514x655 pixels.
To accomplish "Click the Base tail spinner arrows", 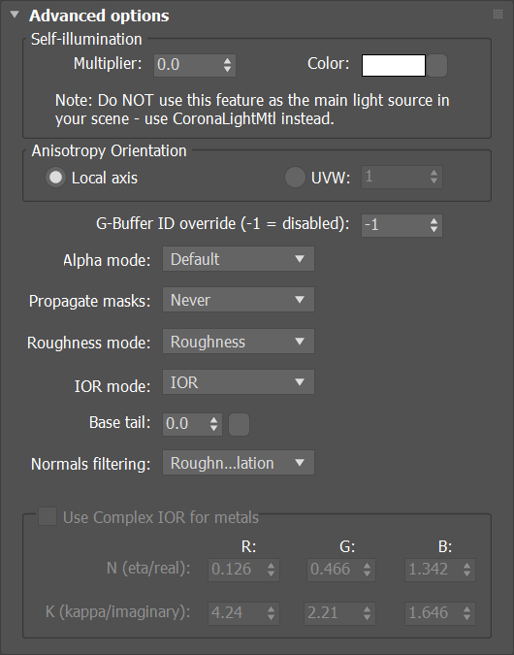I will [213, 424].
